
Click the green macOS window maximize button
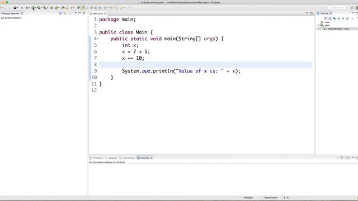pos(7,2)
